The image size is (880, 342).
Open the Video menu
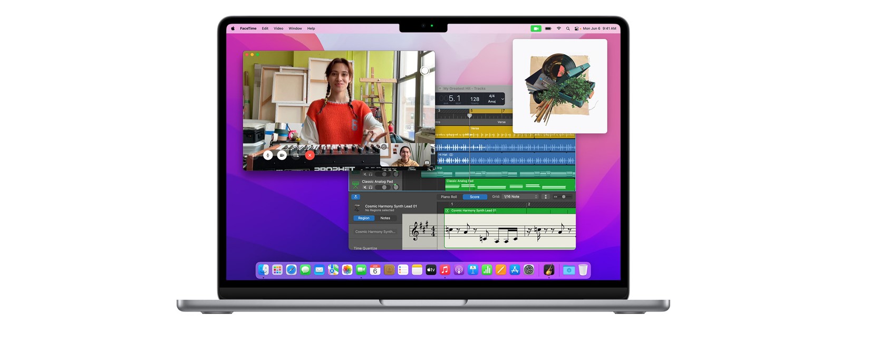point(278,28)
